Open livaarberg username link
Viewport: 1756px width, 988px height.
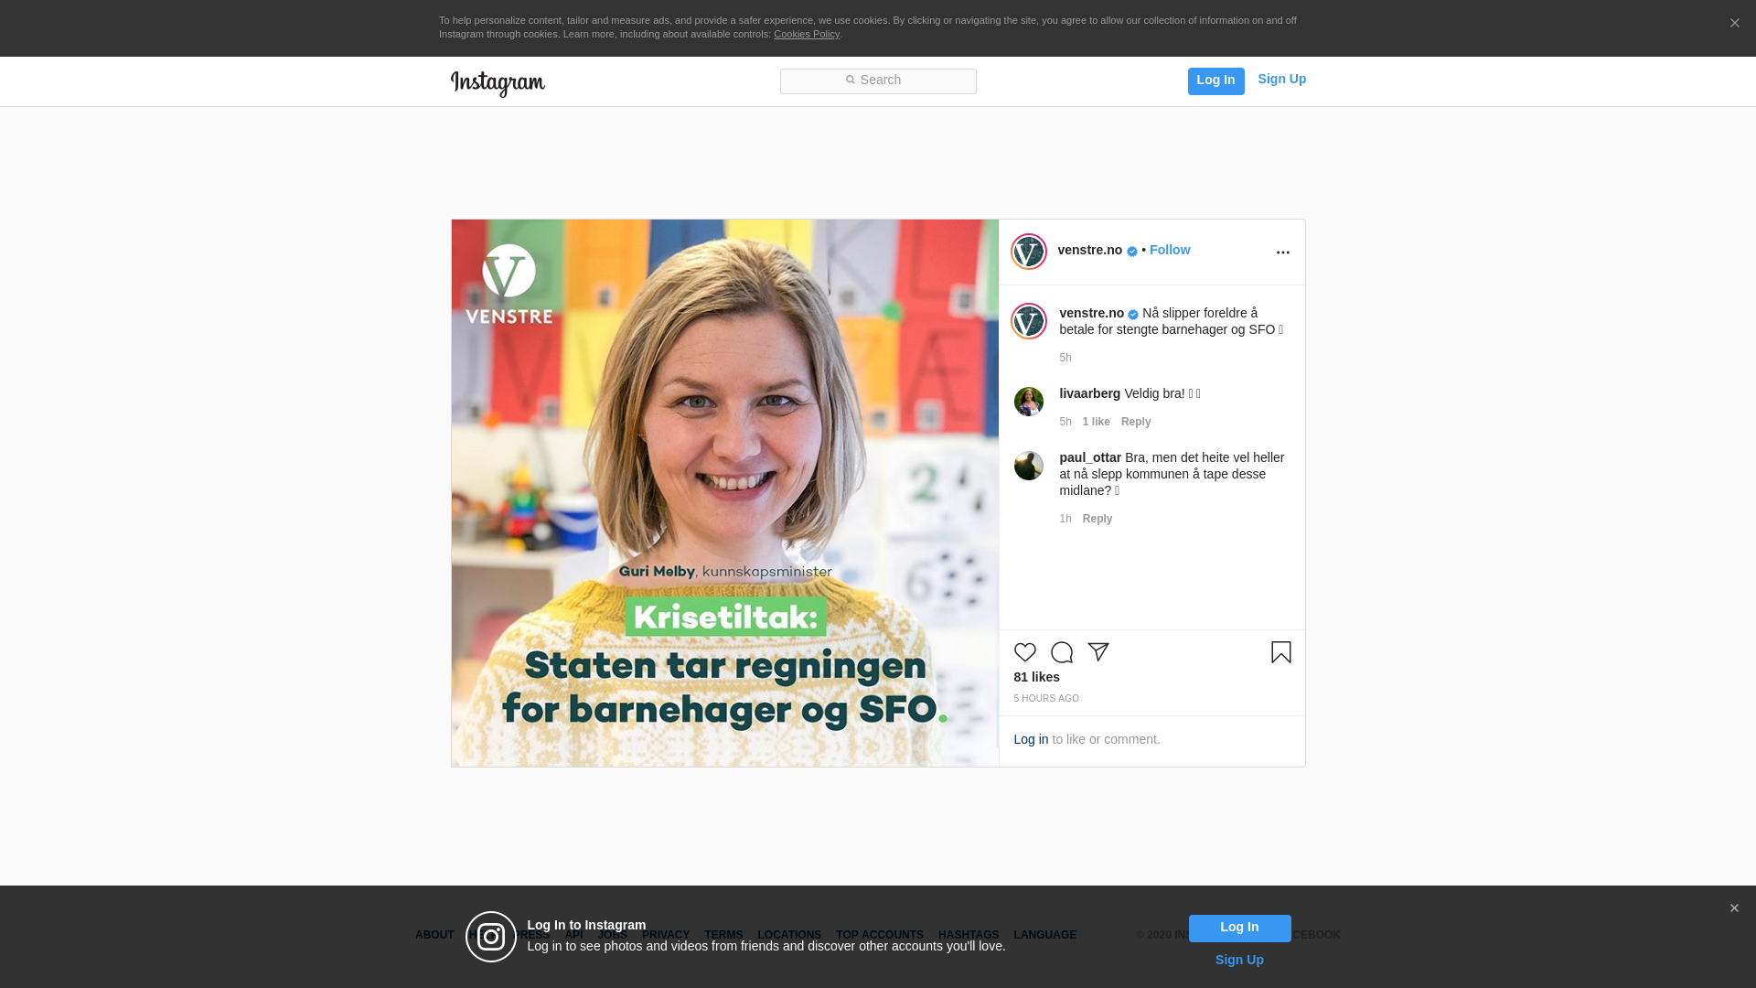[1089, 393]
